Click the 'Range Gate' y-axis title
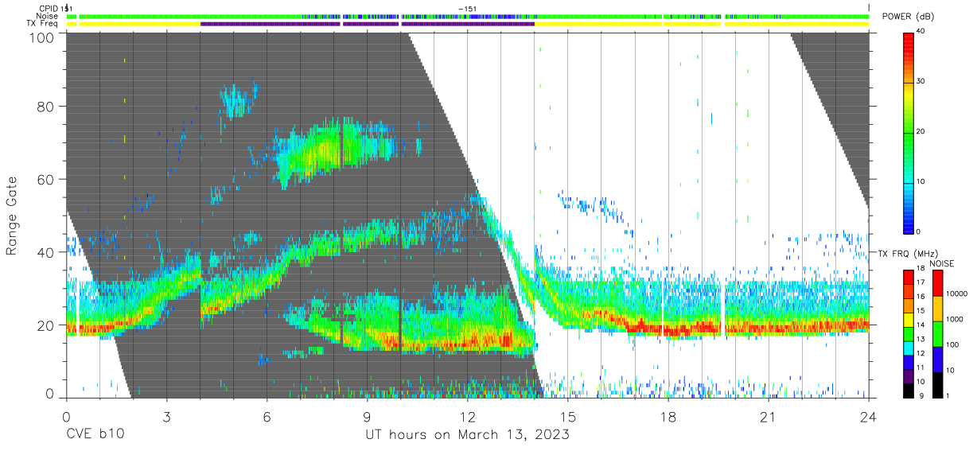The height and width of the screenshot is (451, 977). [x=12, y=216]
